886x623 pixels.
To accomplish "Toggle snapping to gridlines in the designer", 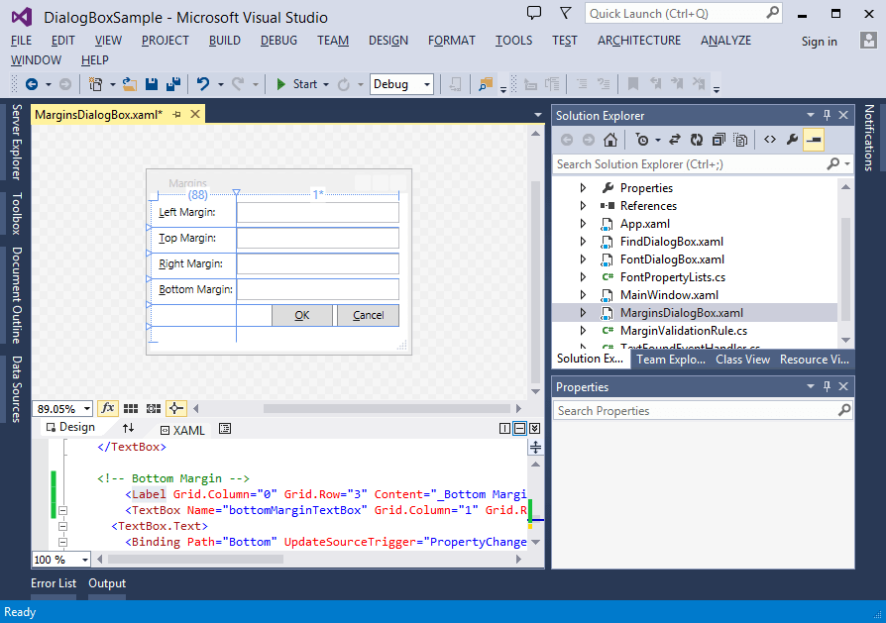I will click(x=152, y=408).
